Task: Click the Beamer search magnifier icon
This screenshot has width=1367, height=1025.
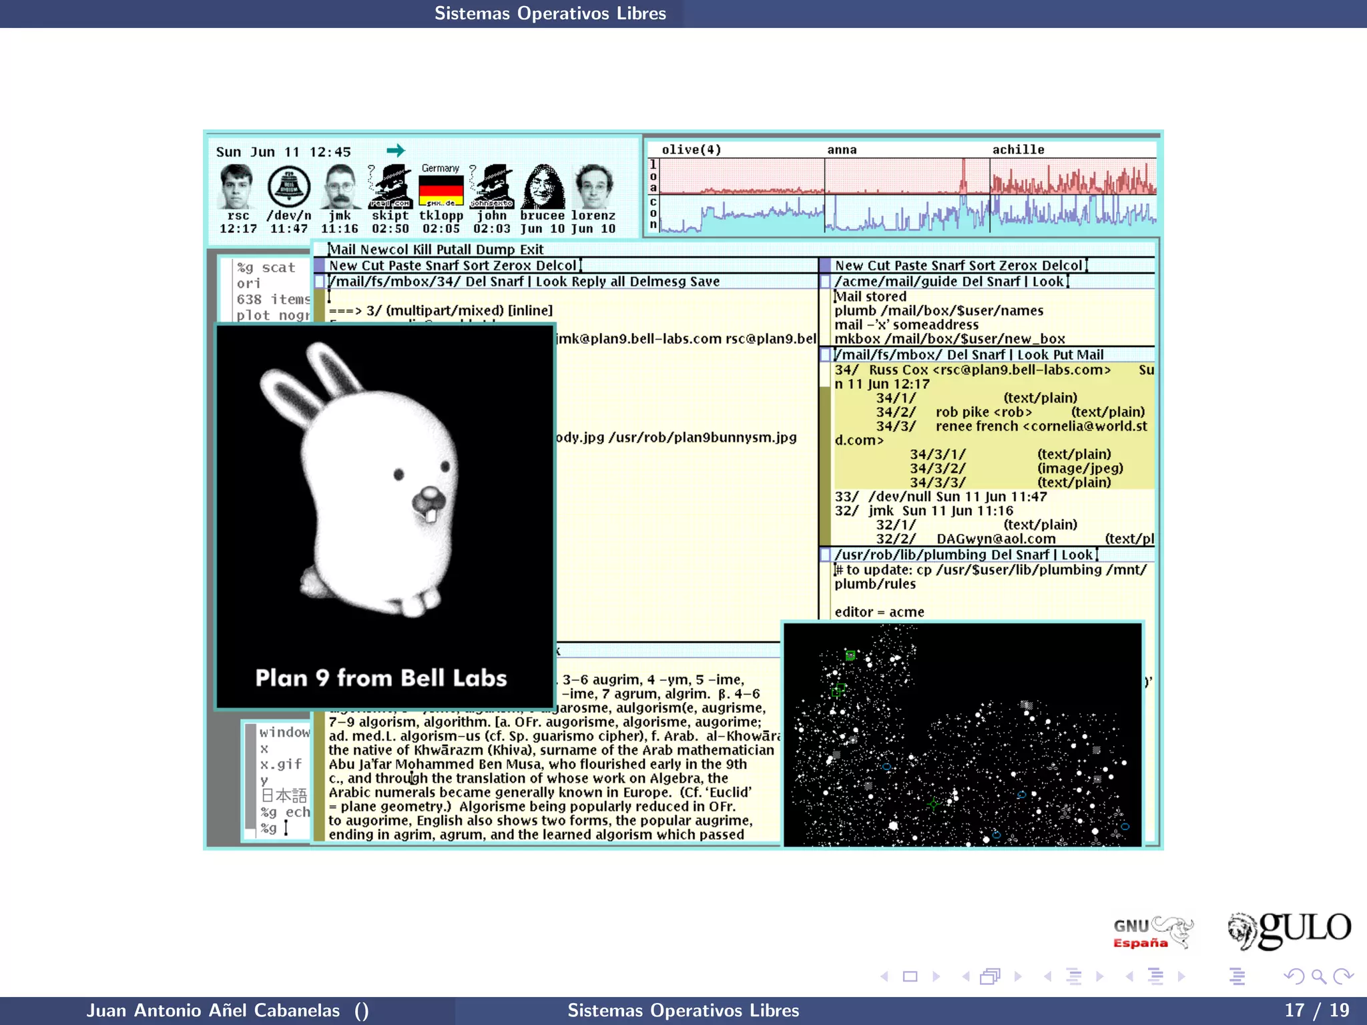Action: pyautogui.click(x=1318, y=976)
